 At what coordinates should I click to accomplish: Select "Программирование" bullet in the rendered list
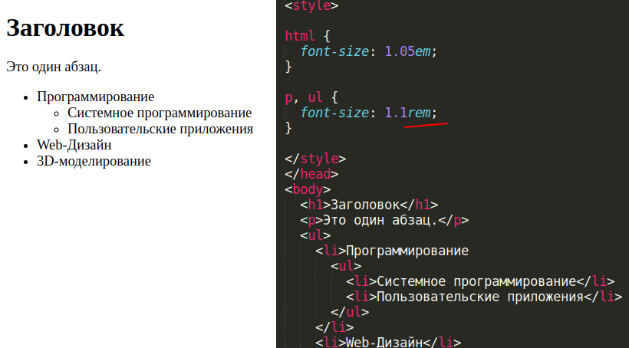pos(95,97)
